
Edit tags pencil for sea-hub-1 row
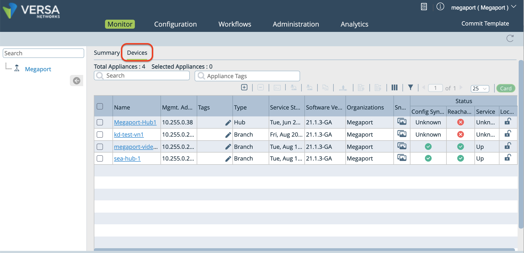click(x=228, y=159)
